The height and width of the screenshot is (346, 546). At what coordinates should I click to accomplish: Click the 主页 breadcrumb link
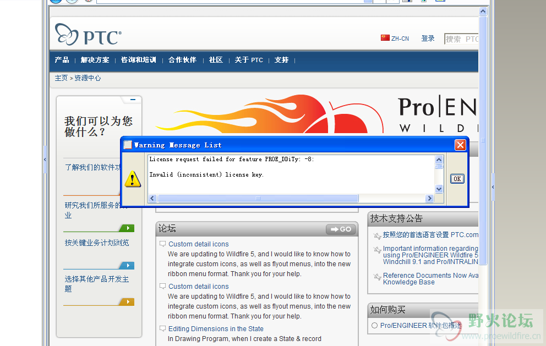click(x=61, y=78)
